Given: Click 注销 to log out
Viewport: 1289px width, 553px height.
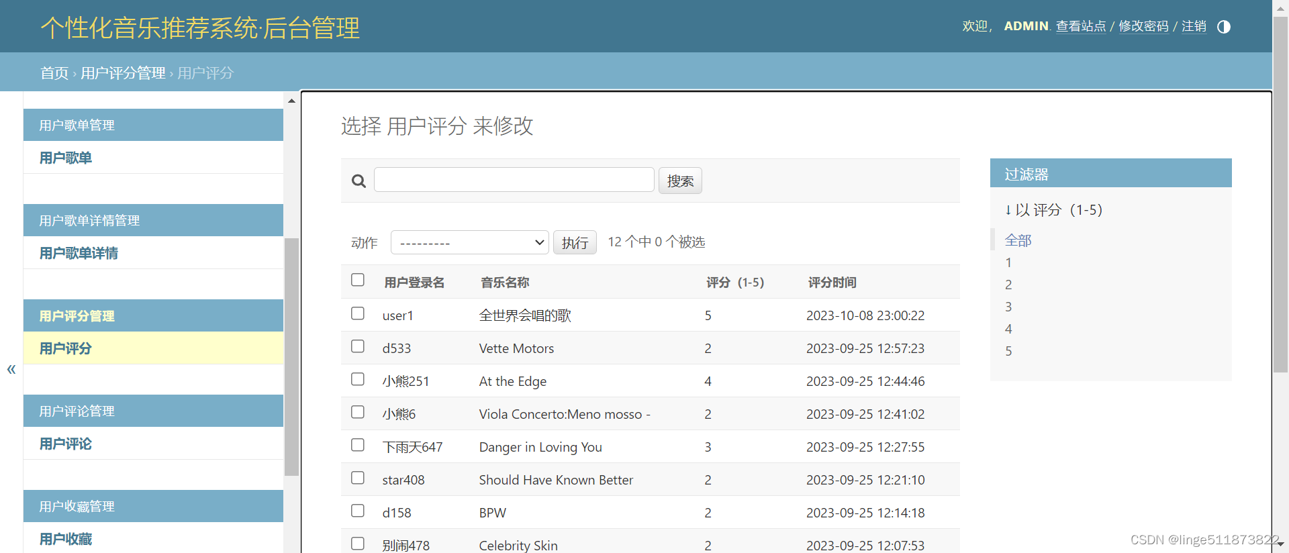Looking at the screenshot, I should (x=1194, y=26).
